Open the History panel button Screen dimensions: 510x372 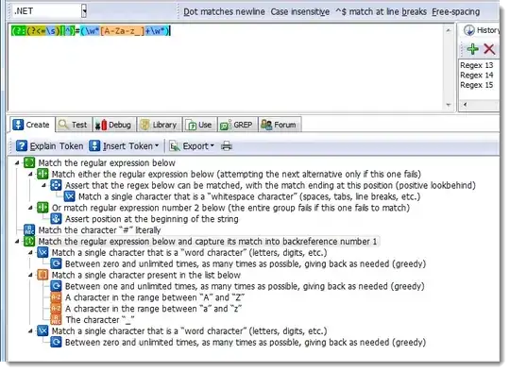tap(482, 30)
